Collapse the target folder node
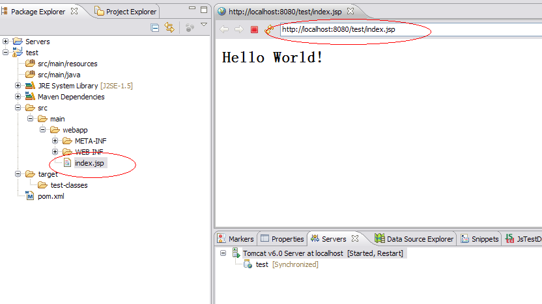This screenshot has height=304, width=542. pyautogui.click(x=18, y=173)
